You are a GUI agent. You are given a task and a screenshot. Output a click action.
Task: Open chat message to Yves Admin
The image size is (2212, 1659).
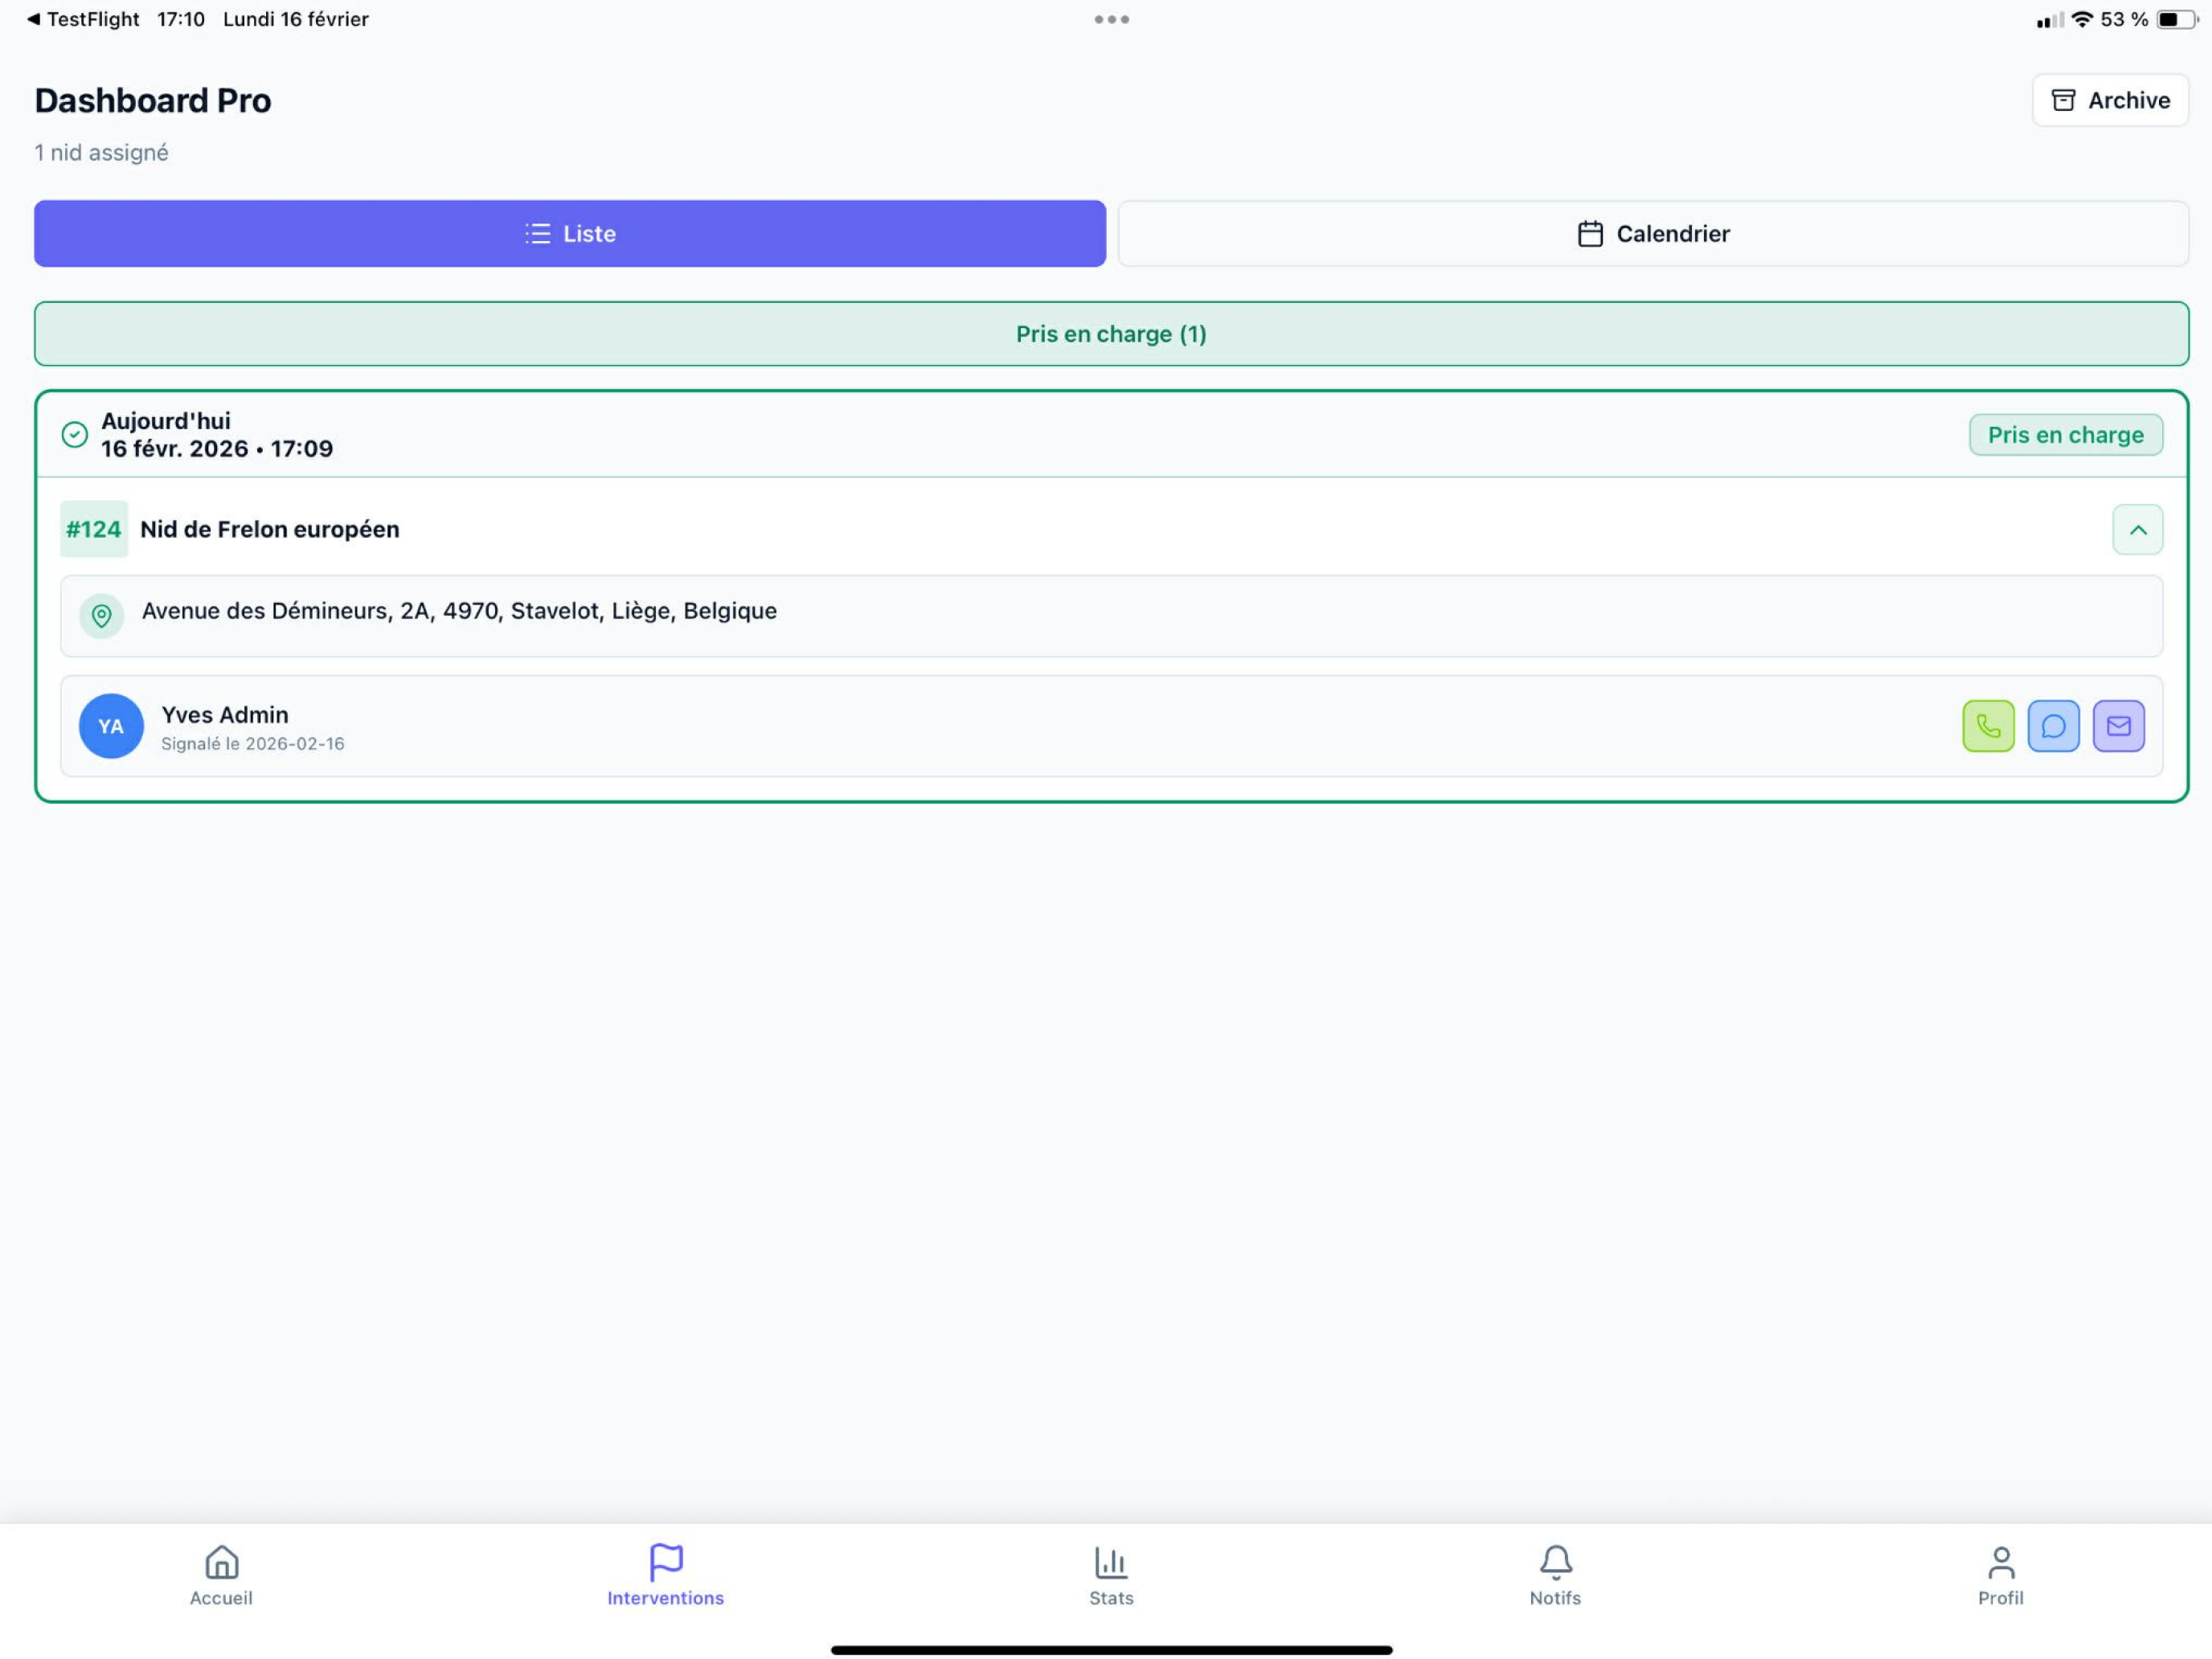(2053, 726)
